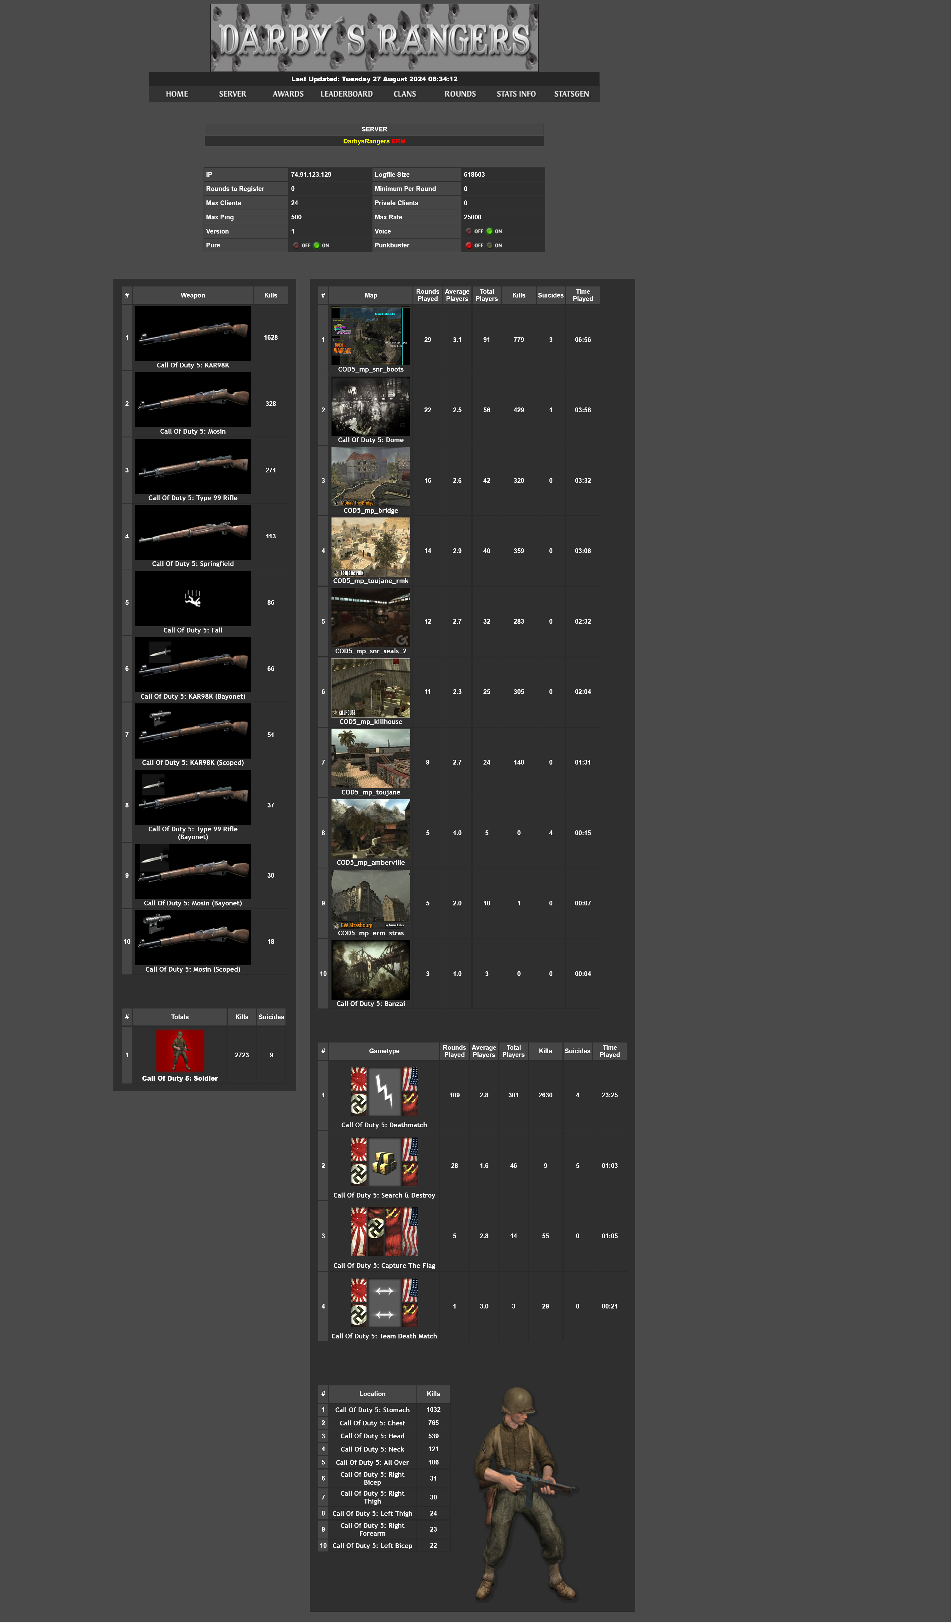
Task: Click the Call Of Duty 5: Left Bicep row
Action: pyautogui.click(x=384, y=1546)
